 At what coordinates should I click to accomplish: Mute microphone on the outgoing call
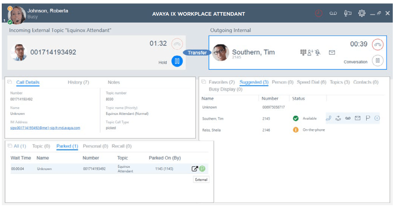coord(317,53)
